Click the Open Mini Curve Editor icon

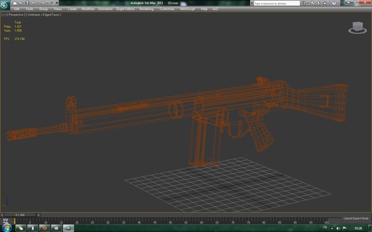point(6,221)
